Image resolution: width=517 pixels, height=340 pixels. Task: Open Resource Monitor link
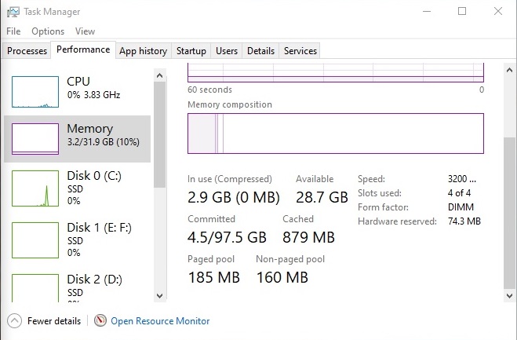160,321
